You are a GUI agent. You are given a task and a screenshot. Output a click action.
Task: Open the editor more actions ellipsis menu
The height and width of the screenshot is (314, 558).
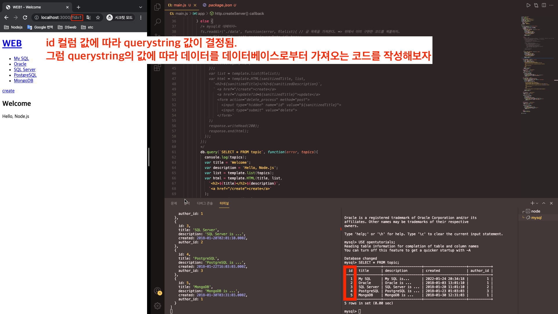point(551,5)
